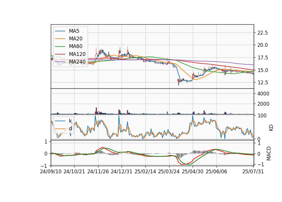Click the d legend label in KD panel
The height and width of the screenshot is (202, 282).
pyautogui.click(x=70, y=129)
